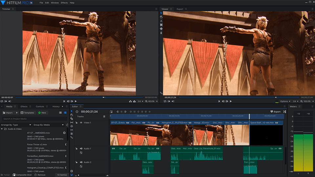The width and height of the screenshot is (315, 177).
Task: Open the Import dropdown arrow
Action: (17, 113)
